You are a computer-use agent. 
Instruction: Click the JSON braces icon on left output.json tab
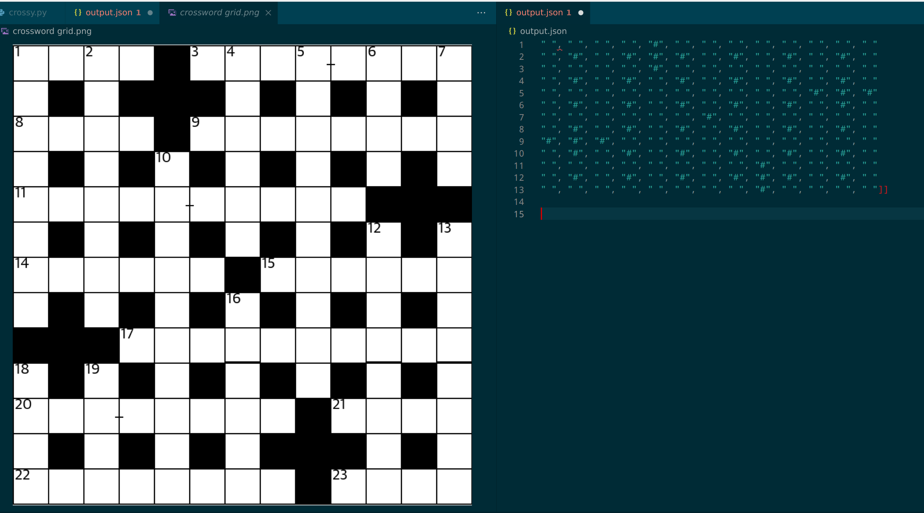click(x=77, y=12)
